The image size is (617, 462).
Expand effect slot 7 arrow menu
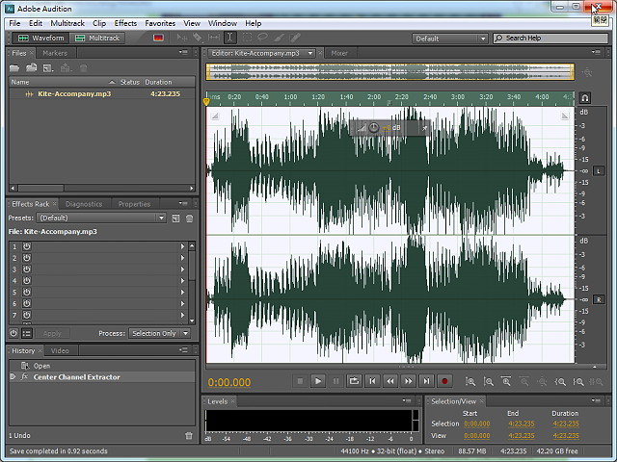(x=182, y=315)
